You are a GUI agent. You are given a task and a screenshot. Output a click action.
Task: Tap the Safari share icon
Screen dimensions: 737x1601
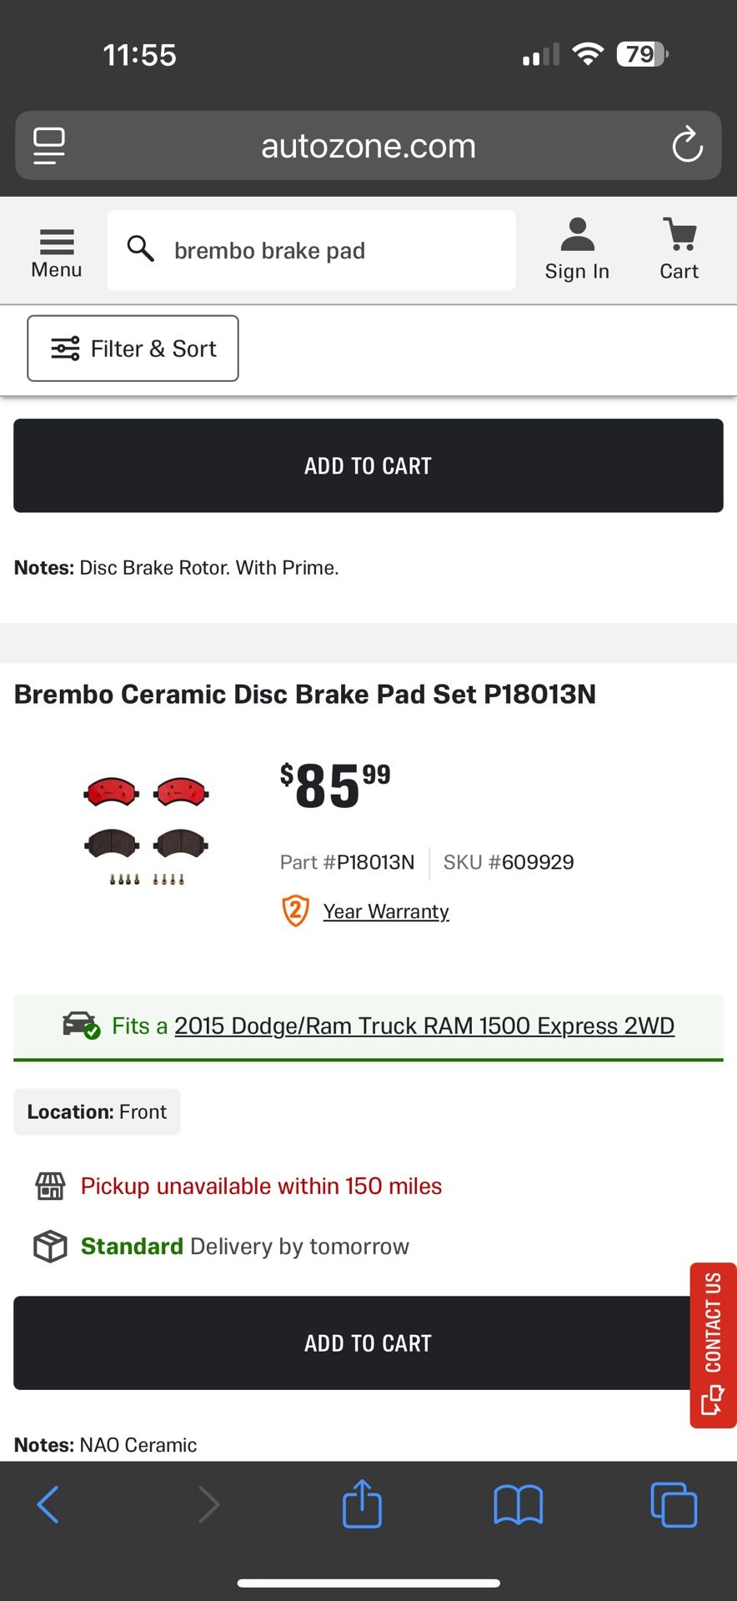click(362, 1504)
